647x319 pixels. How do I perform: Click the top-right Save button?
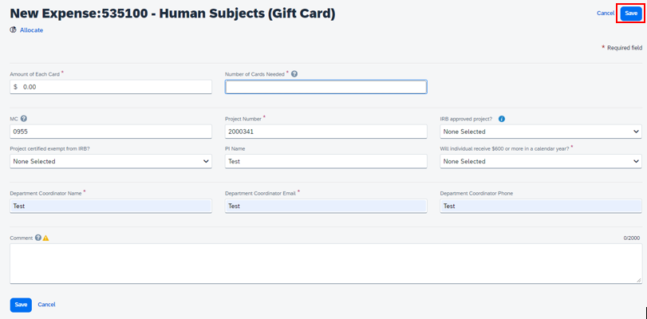click(631, 14)
